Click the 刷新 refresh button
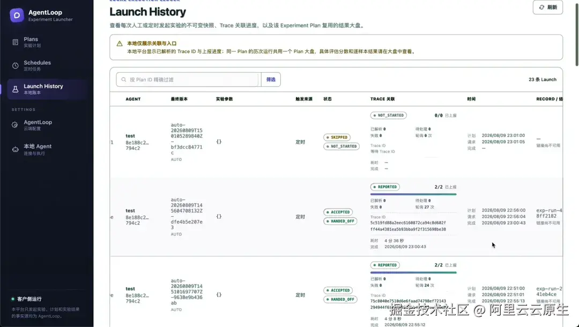The image size is (579, 327). click(x=547, y=7)
